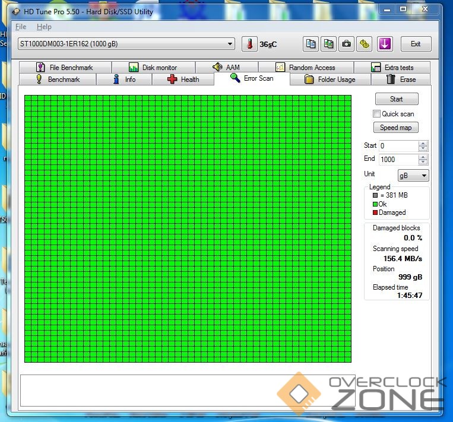Click the Start position input field
Viewport: 453px width, 422px height.
point(399,146)
